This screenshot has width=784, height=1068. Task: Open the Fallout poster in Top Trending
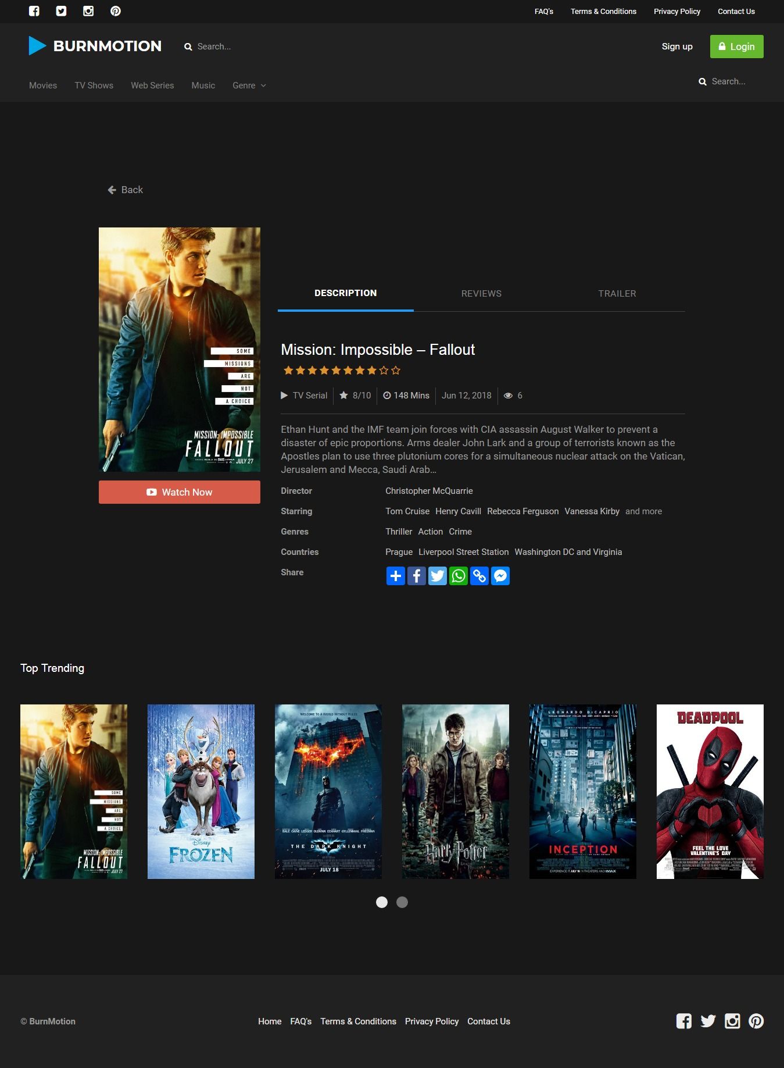coord(74,792)
